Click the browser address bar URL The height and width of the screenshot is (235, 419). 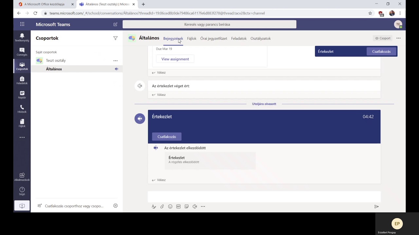[157, 13]
